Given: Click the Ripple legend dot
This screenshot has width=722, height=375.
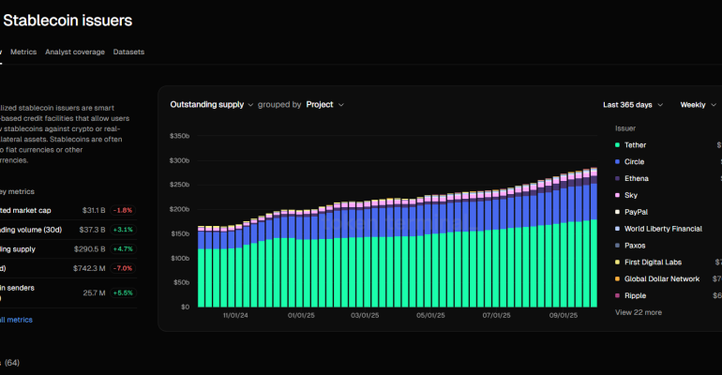Looking at the screenshot, I should coord(617,295).
